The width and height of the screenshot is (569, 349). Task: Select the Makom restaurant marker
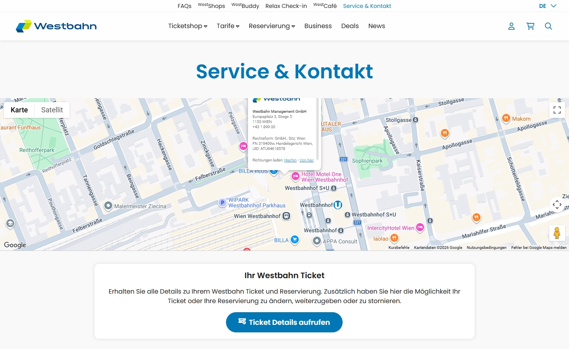click(x=506, y=118)
